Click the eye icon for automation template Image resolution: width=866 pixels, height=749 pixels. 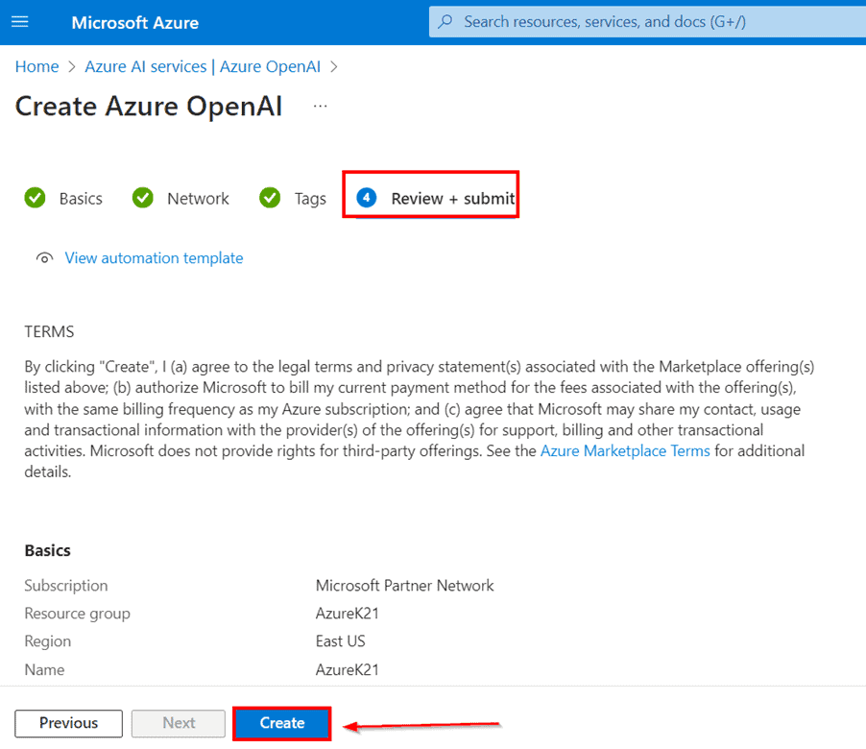click(44, 258)
